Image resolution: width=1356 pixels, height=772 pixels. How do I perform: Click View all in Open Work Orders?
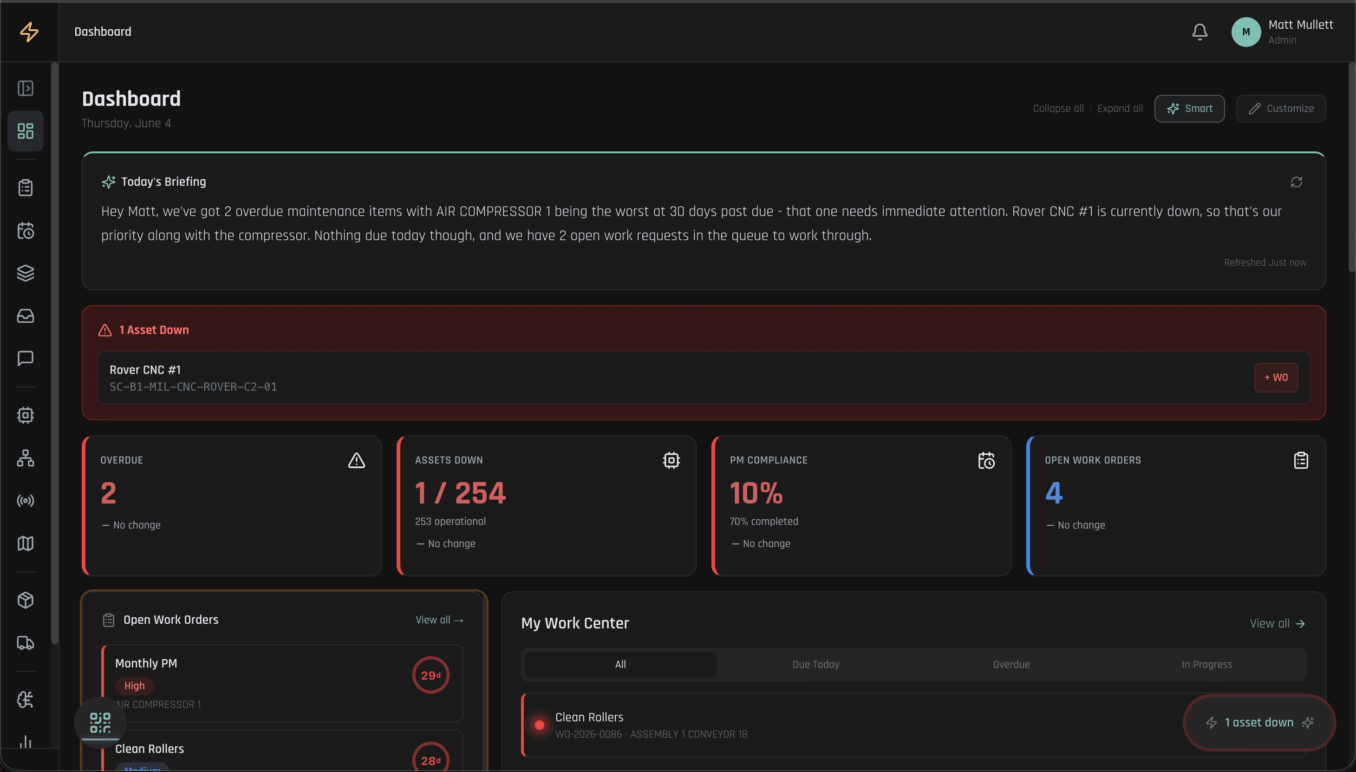[439, 620]
